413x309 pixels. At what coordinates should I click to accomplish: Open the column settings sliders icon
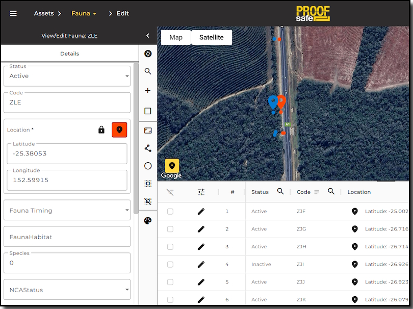pos(201,192)
